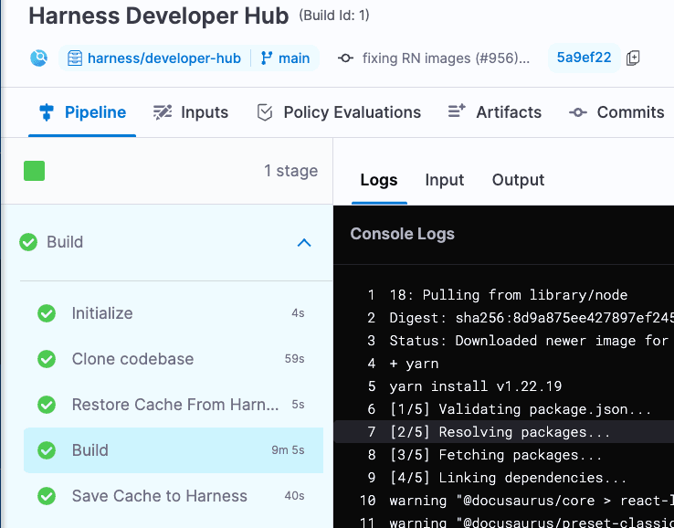Image resolution: width=674 pixels, height=528 pixels.
Task: Click the Build Id: 1 label
Action: [334, 16]
